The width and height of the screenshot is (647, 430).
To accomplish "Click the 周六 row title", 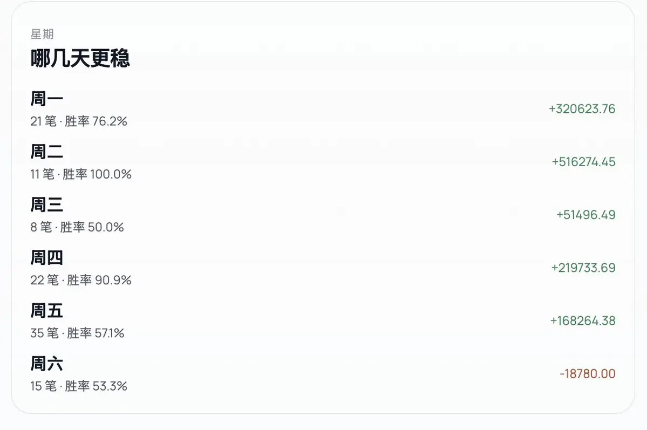I will pos(46,364).
